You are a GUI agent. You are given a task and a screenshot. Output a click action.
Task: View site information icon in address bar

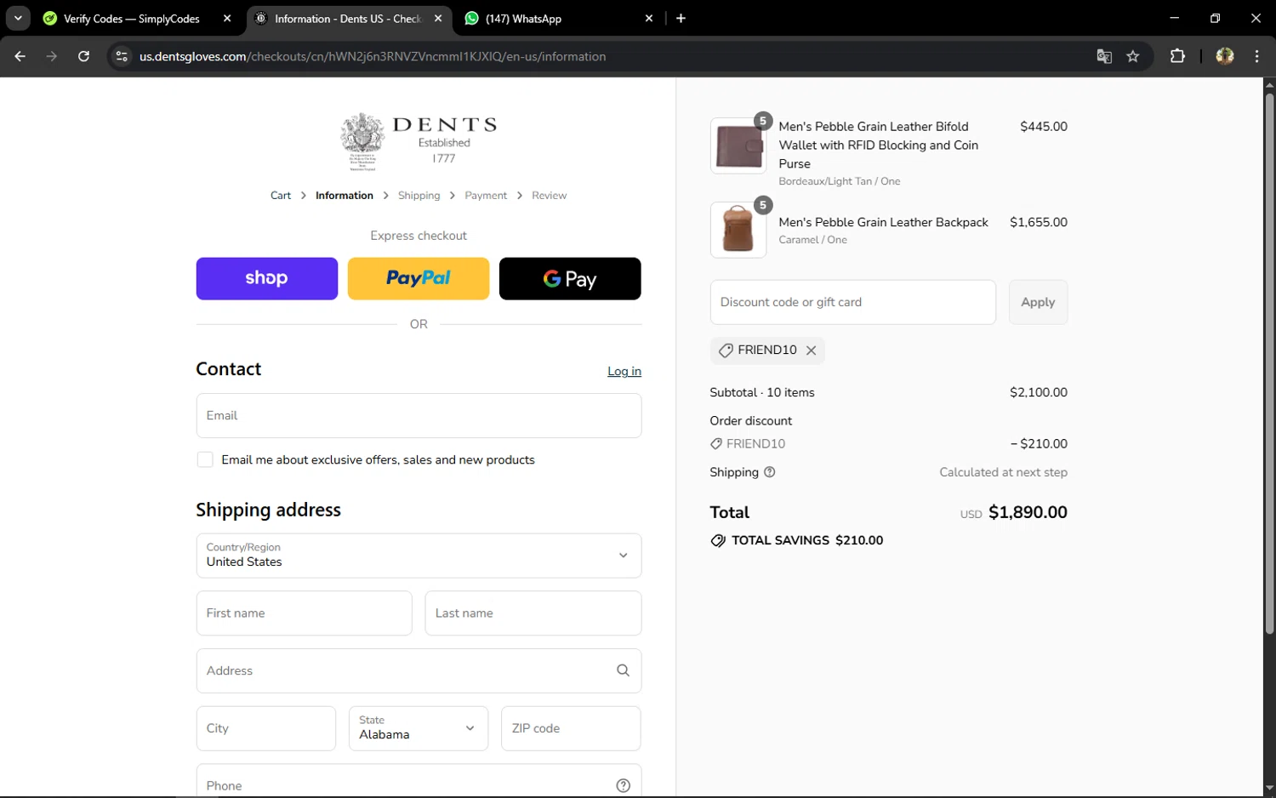tap(122, 56)
